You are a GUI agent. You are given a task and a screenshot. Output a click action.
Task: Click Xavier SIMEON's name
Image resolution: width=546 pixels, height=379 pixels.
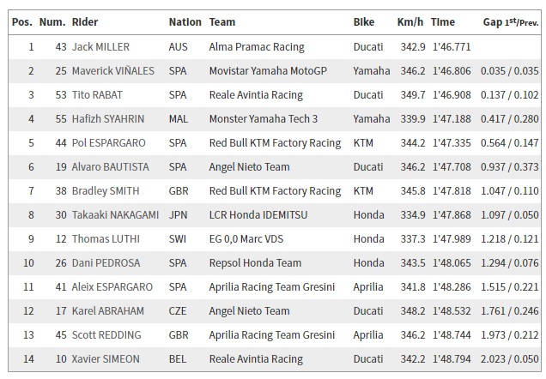point(106,358)
